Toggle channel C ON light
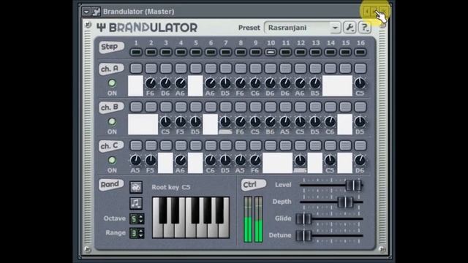Image resolution: width=468 pixels, height=263 pixels. 112,160
